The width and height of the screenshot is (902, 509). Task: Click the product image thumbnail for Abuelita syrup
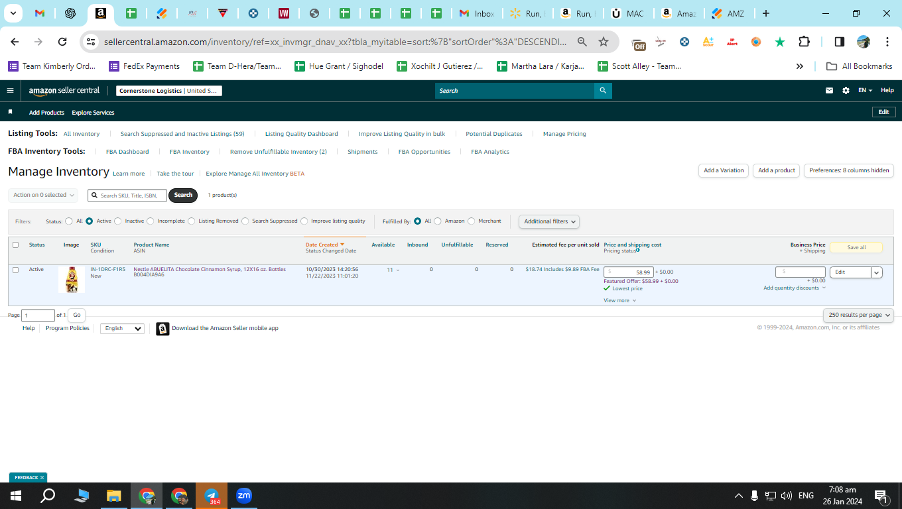point(72,280)
